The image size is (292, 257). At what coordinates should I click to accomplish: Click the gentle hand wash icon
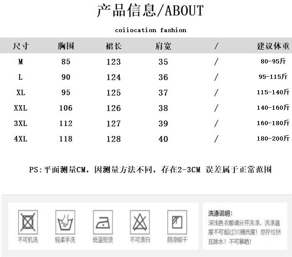point(65,222)
